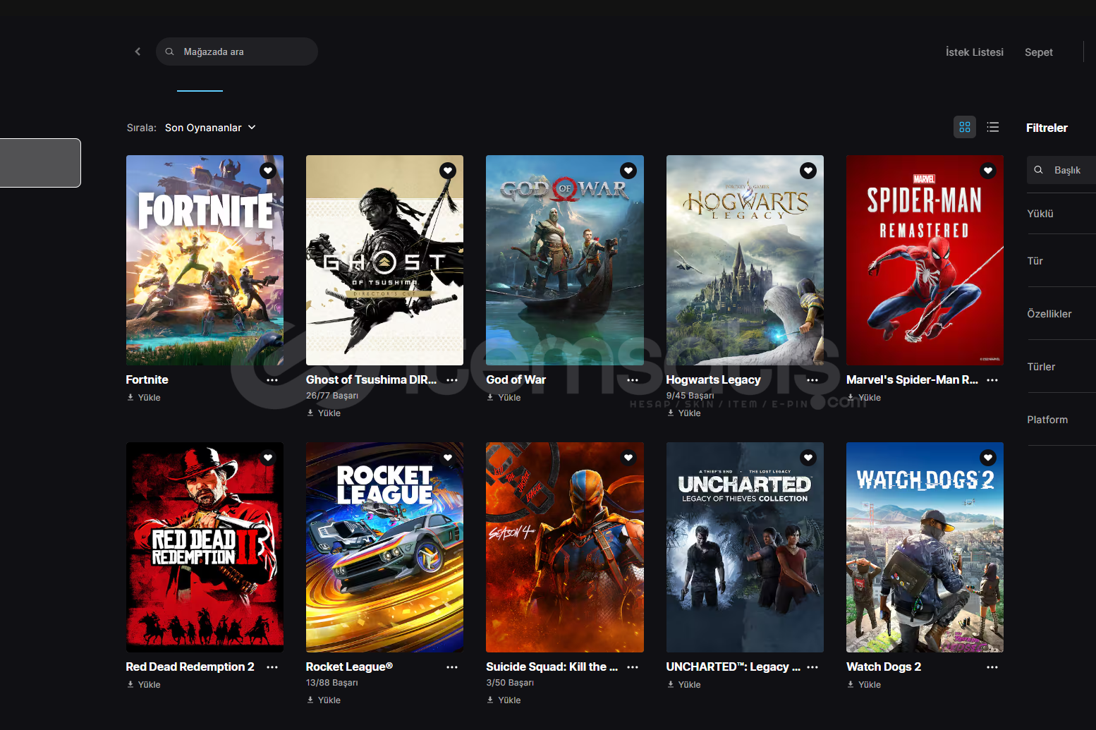Image resolution: width=1096 pixels, height=730 pixels.
Task: Click the "13/88 Başarı" achievements text
Action: coord(332,683)
